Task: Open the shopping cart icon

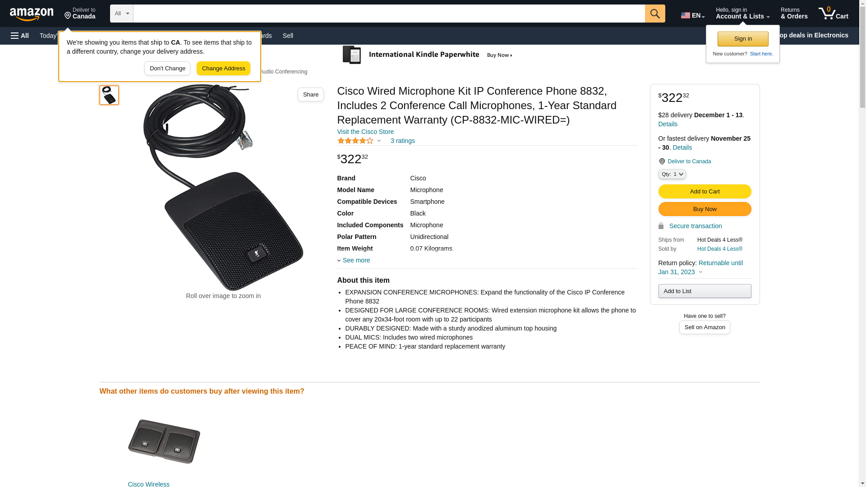Action: (x=833, y=14)
